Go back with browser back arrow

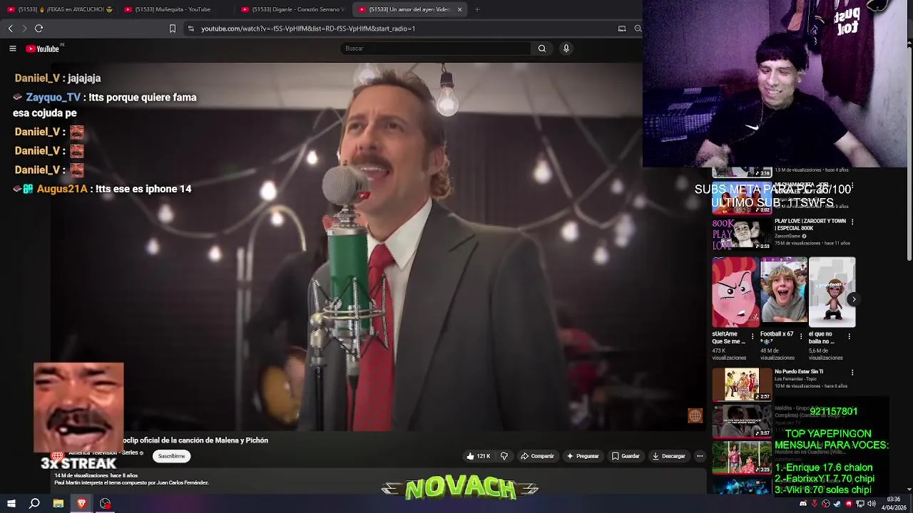tap(10, 28)
